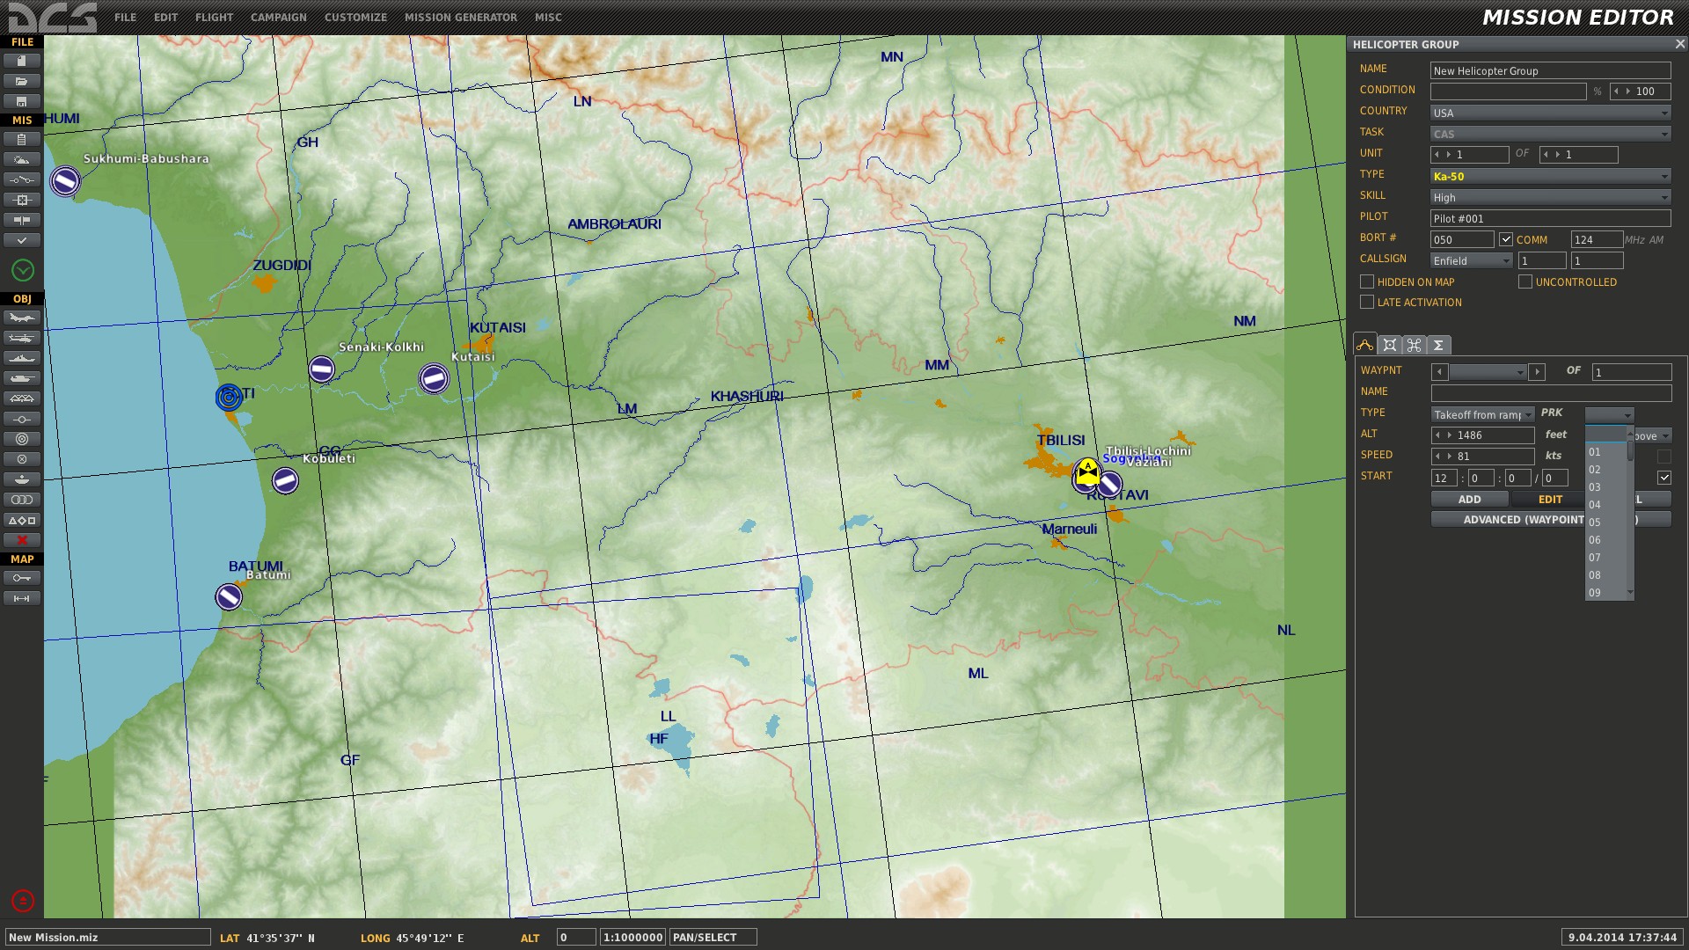
Task: Toggle the unchecked box beside SPEED row
Action: 1664,457
